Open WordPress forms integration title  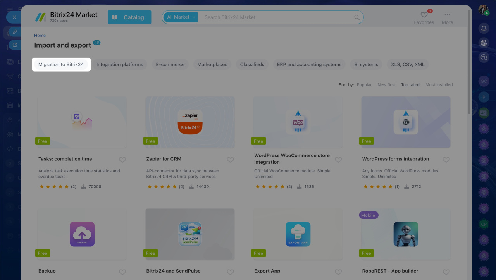point(396,159)
